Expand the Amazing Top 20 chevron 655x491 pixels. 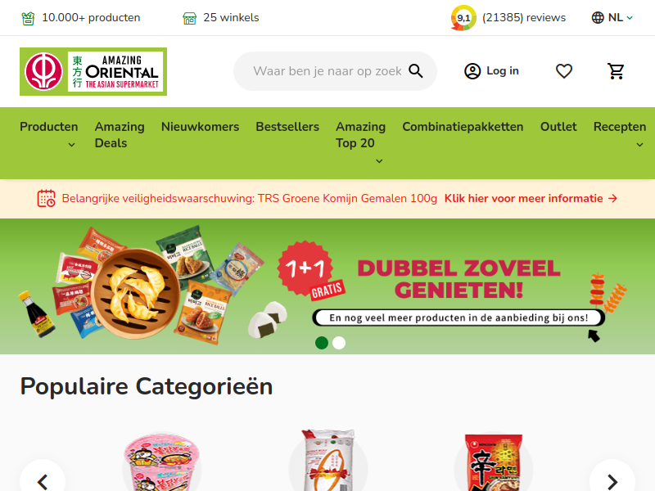tap(379, 161)
